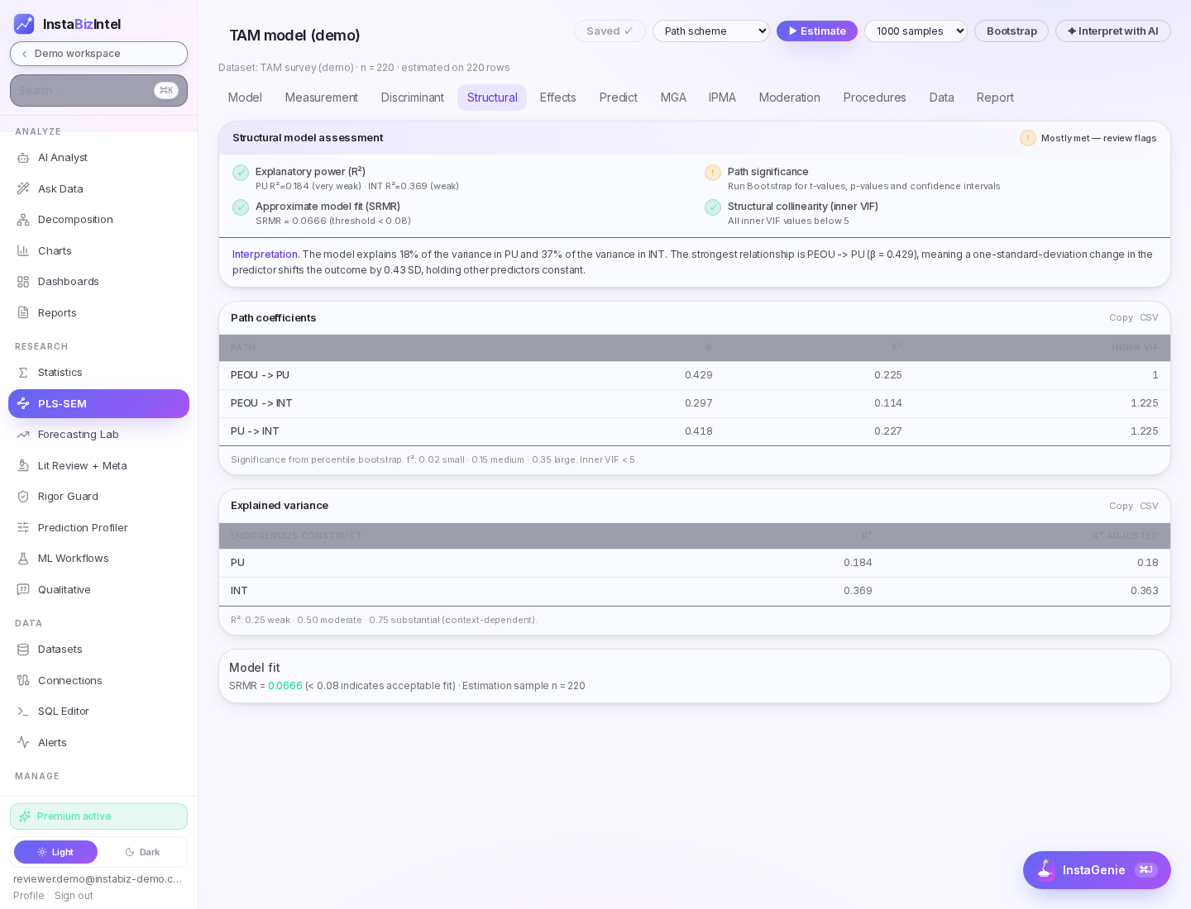Open the Path scheme dropdown
The width and height of the screenshot is (1191, 909).
coord(711,31)
